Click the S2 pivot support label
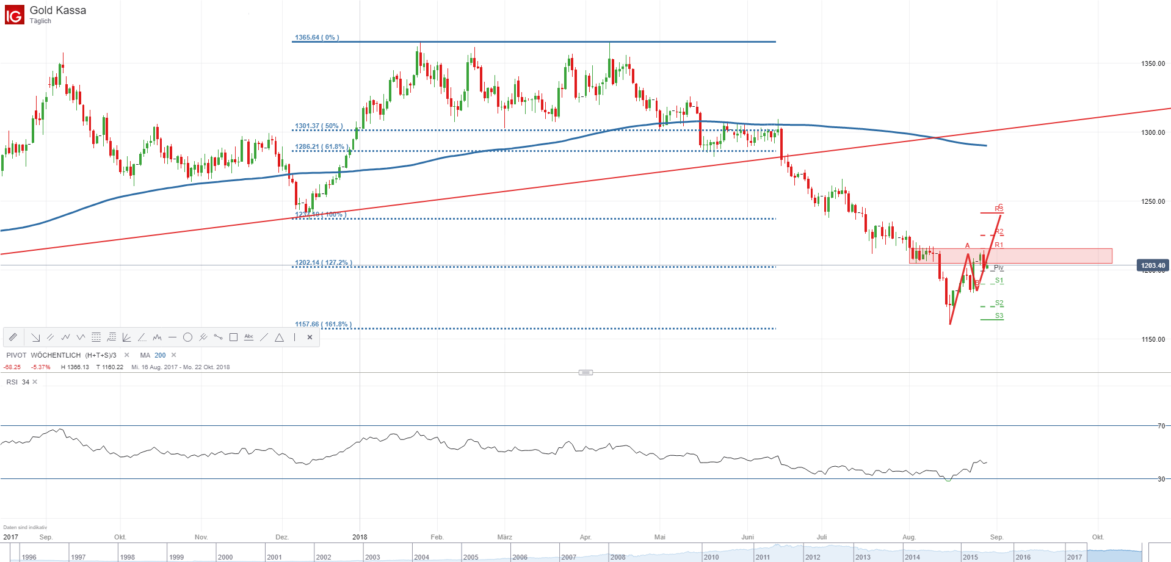1171x562 pixels. (999, 303)
